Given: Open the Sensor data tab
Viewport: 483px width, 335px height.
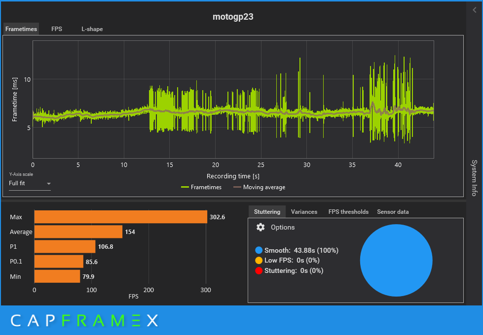Looking at the screenshot, I should [x=393, y=212].
